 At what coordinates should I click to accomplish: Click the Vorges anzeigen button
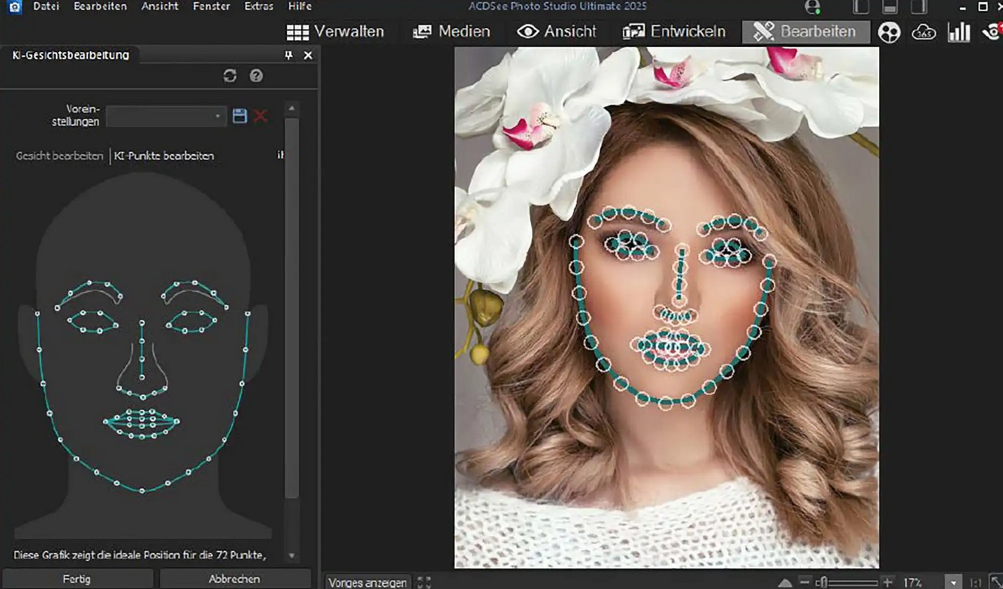(x=368, y=582)
